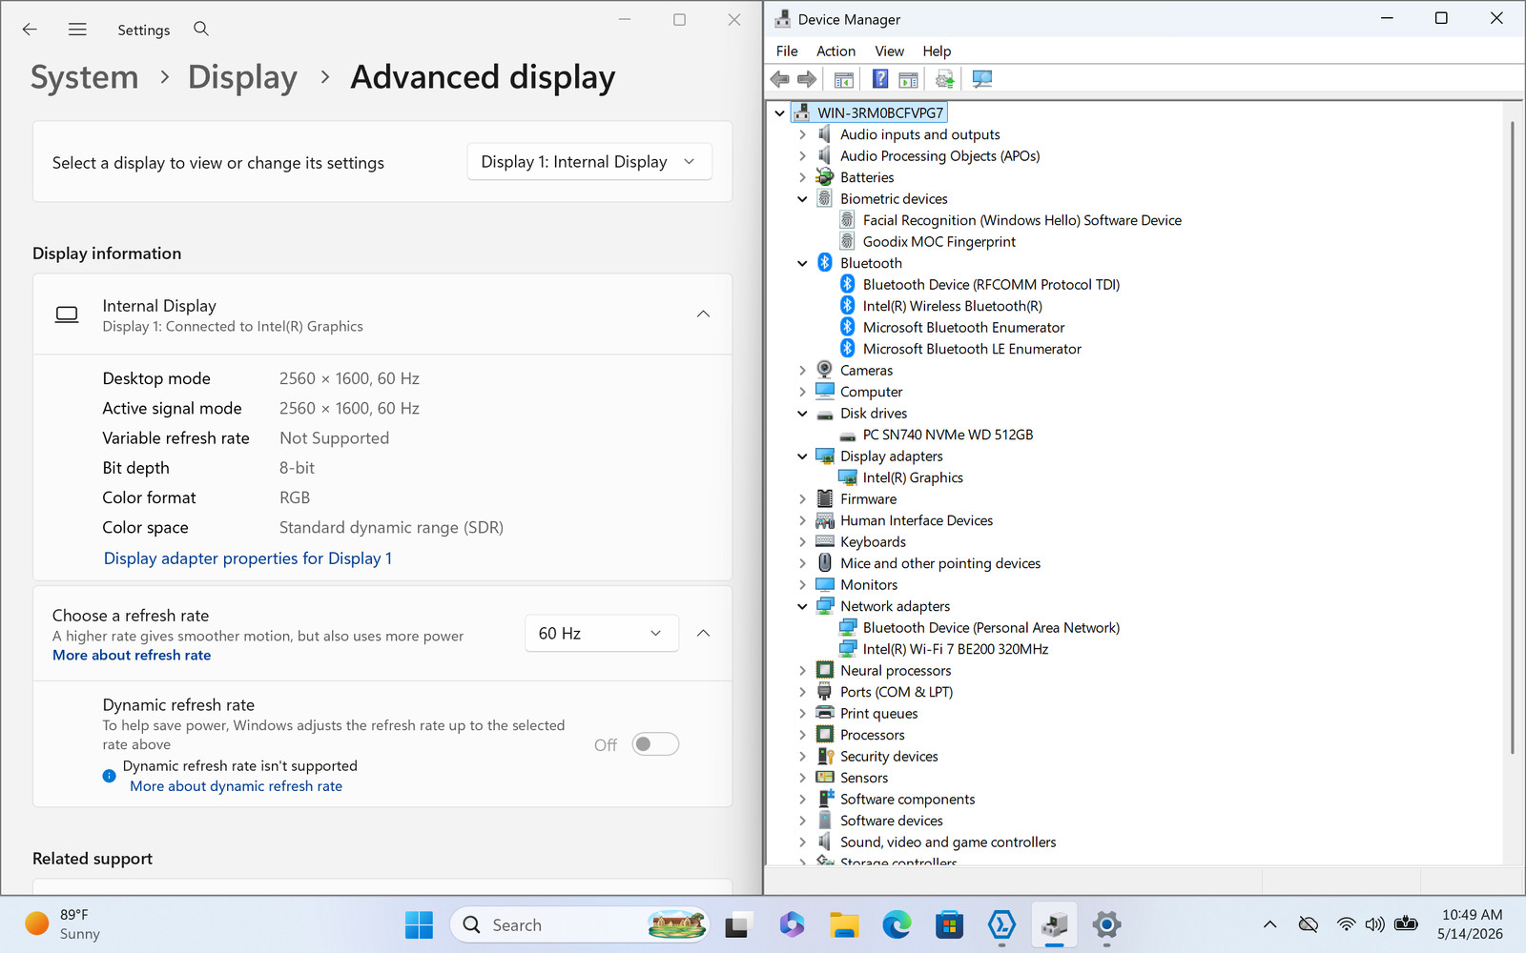The width and height of the screenshot is (1526, 953).
Task: Go back using the Settings back arrow
Action: pos(30,30)
